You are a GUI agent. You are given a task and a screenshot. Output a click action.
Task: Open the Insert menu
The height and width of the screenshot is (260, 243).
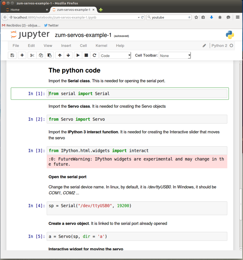(66, 45)
